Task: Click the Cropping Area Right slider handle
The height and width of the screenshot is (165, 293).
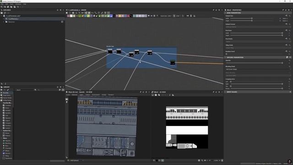Action: pyautogui.click(x=282, y=84)
